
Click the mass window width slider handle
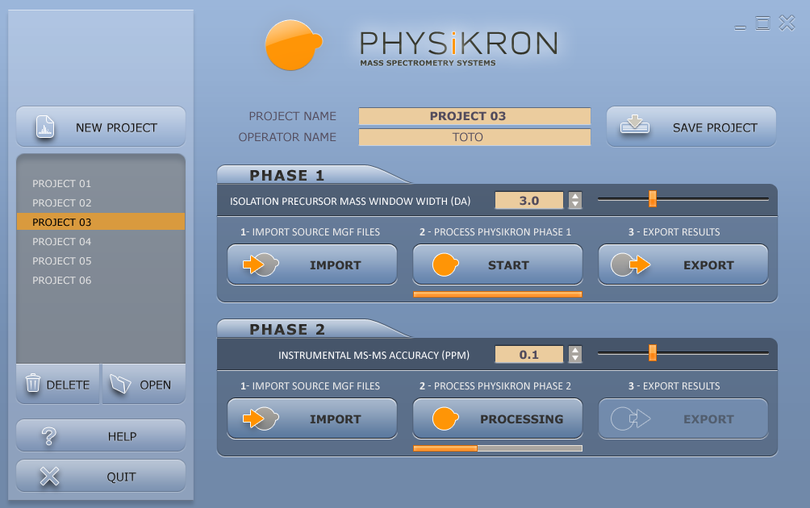pos(653,198)
